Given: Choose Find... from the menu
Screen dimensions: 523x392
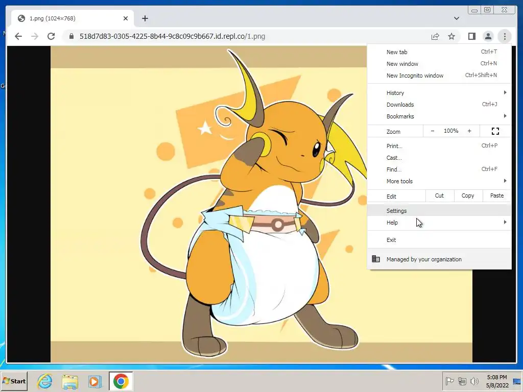Looking at the screenshot, I should (439, 169).
